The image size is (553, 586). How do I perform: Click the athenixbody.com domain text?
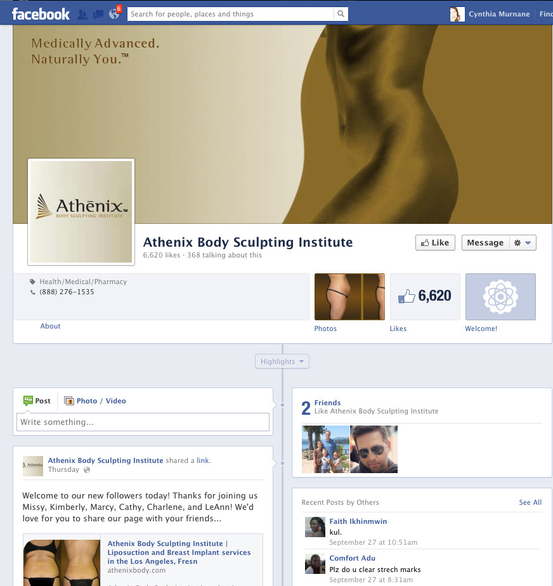click(136, 570)
